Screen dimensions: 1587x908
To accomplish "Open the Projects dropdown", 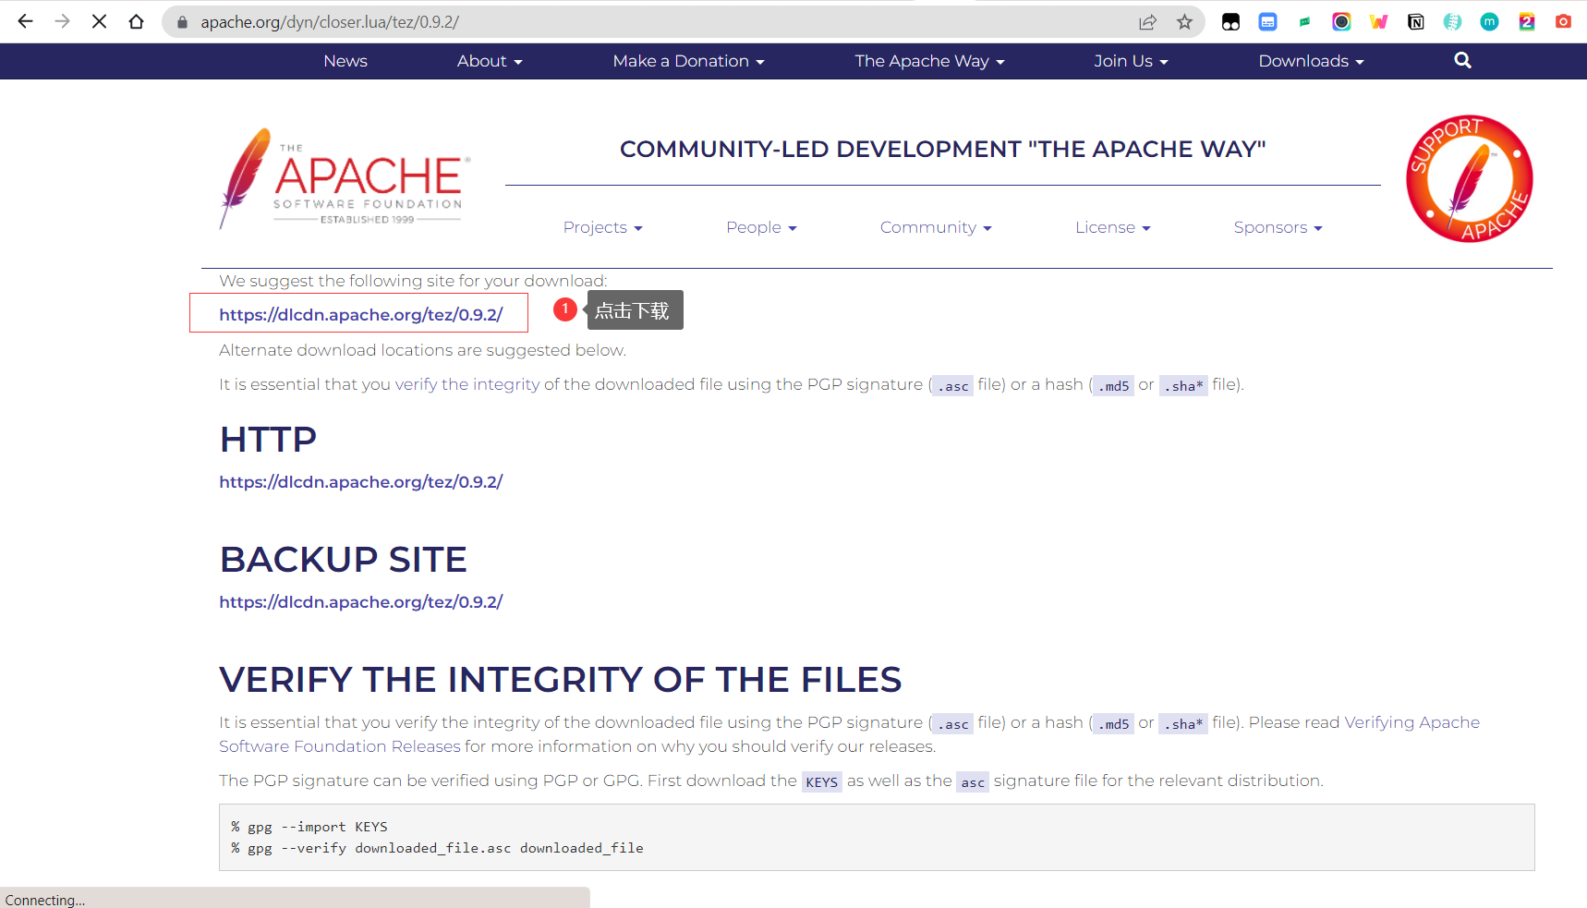I will point(602,227).
